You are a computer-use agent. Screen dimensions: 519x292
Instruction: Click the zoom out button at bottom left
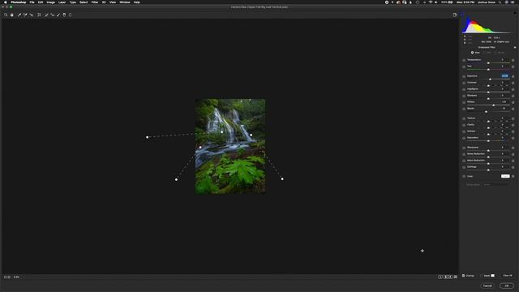coord(5,277)
